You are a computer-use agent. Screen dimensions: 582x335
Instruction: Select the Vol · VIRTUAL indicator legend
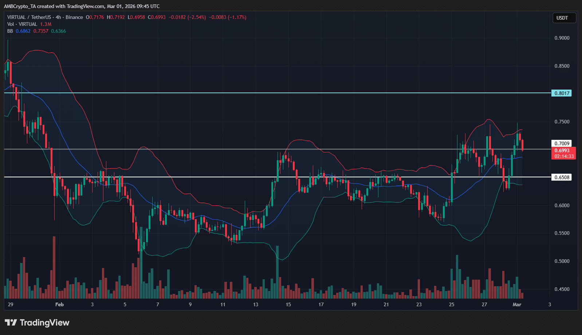pos(22,24)
